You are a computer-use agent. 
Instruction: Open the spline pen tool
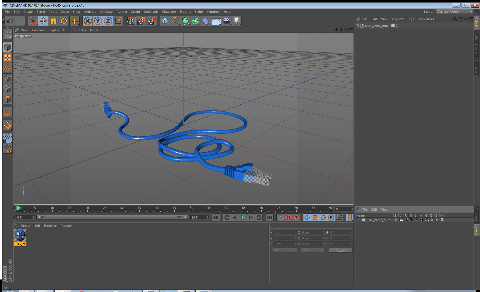(175, 21)
